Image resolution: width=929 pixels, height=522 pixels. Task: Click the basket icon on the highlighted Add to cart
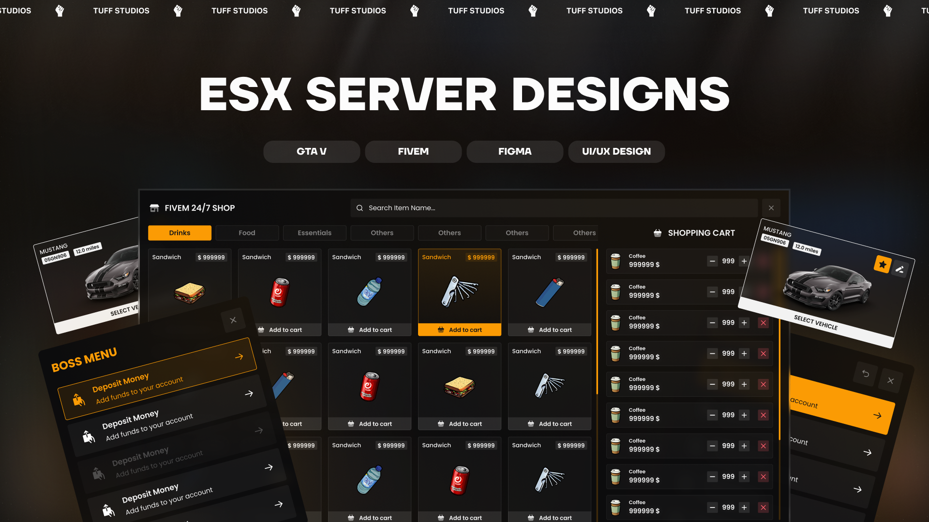(x=441, y=330)
